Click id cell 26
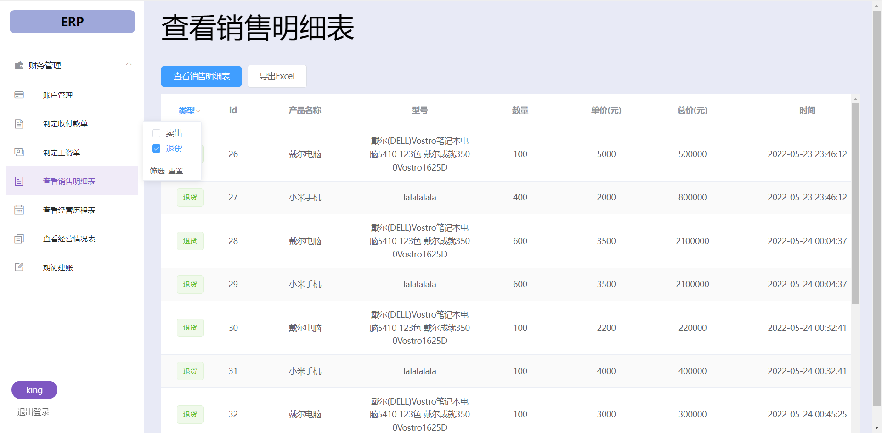The image size is (882, 433). (233, 154)
